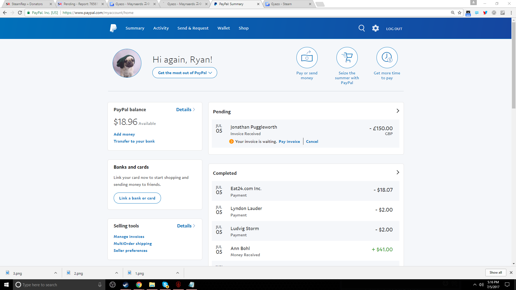Open the Chrome three-dot menu
The image size is (516, 290).
pyautogui.click(x=511, y=13)
